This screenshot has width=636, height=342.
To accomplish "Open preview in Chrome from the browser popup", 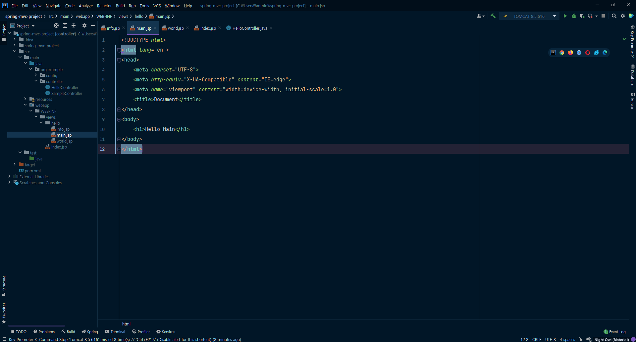I will (562, 53).
